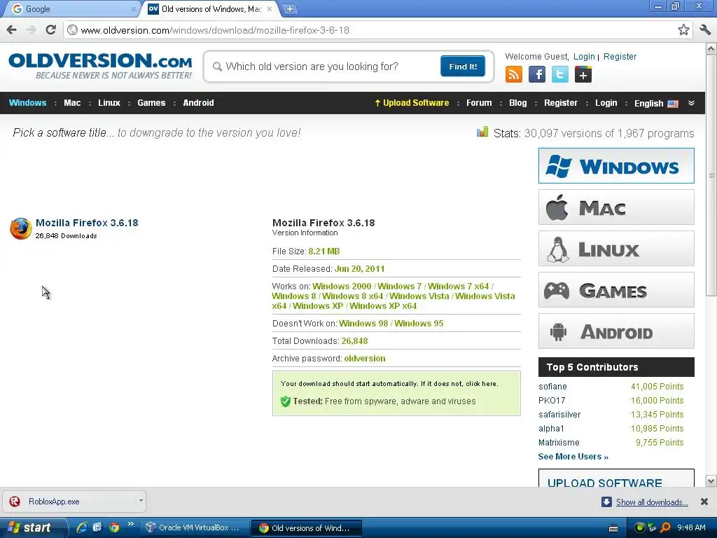
Task: Click the Google Plus share icon
Action: click(x=583, y=74)
